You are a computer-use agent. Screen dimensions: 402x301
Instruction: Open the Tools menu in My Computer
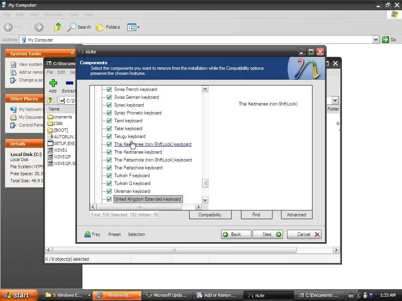click(73, 15)
